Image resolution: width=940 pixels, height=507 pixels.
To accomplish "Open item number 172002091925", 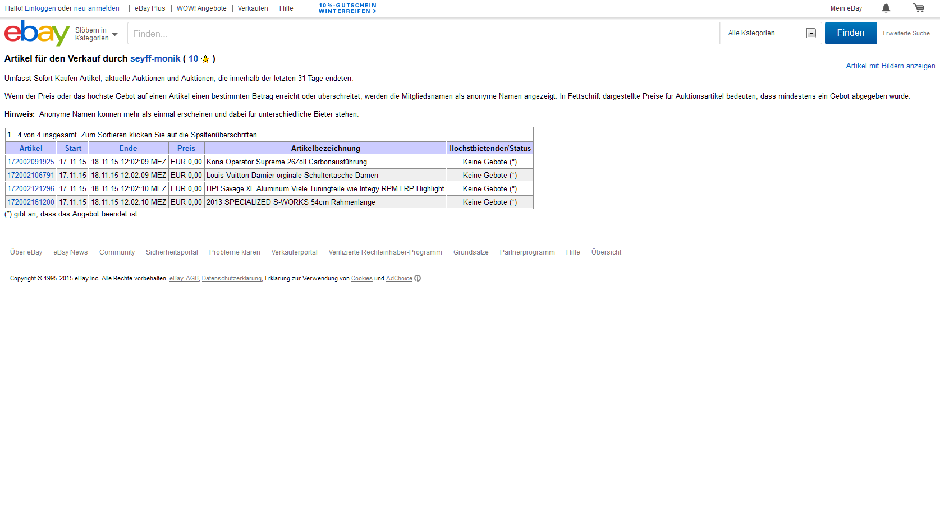I will click(31, 162).
